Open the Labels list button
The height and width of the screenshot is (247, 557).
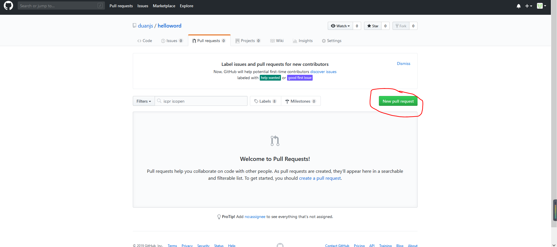tap(265, 101)
